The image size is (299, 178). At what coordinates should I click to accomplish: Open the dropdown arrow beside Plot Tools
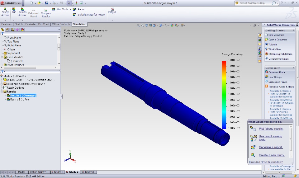point(70,9)
